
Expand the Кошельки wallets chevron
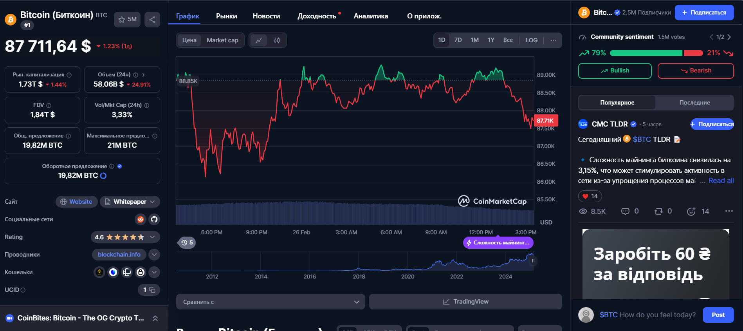(154, 272)
